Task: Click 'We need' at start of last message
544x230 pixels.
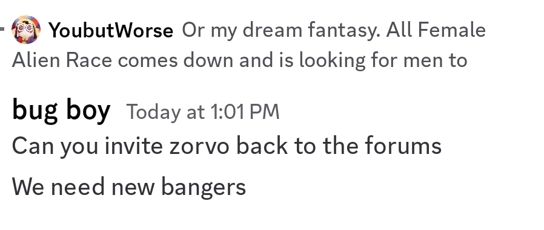Action: pyautogui.click(x=58, y=187)
